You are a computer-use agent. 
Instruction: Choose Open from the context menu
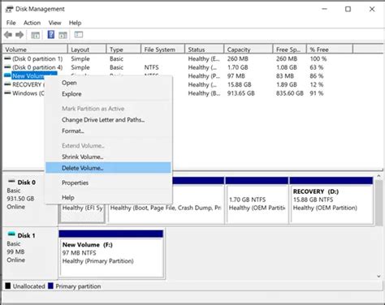pyautogui.click(x=108, y=83)
